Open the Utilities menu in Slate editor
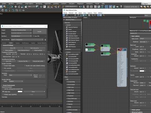 pos(100,13)
